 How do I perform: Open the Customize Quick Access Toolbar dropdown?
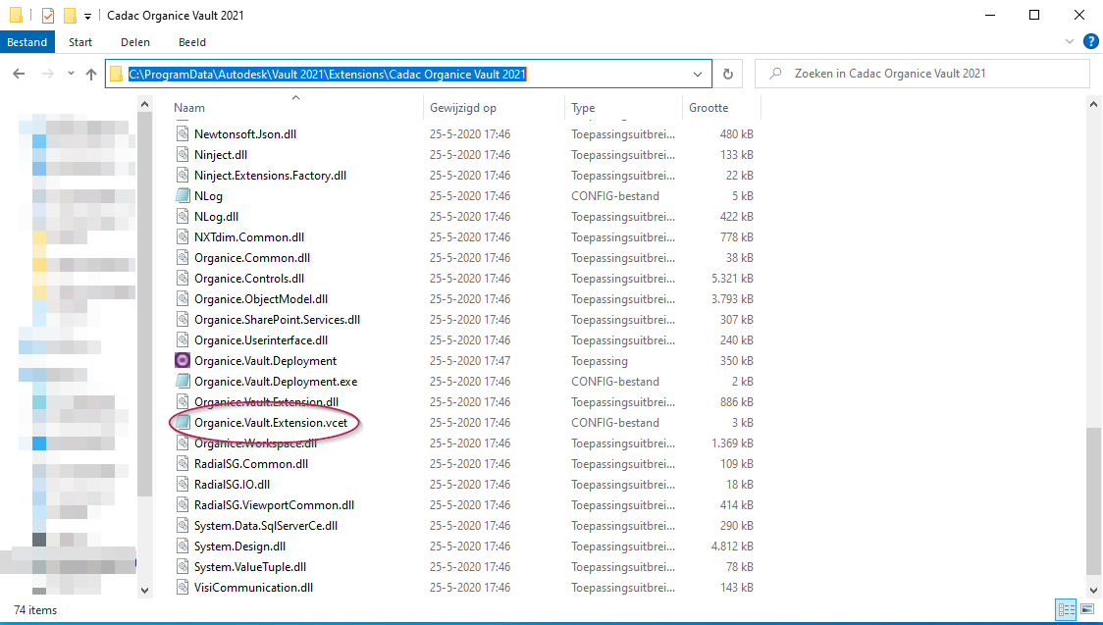pos(88,16)
